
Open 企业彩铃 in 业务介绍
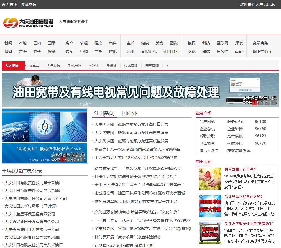point(235,129)
